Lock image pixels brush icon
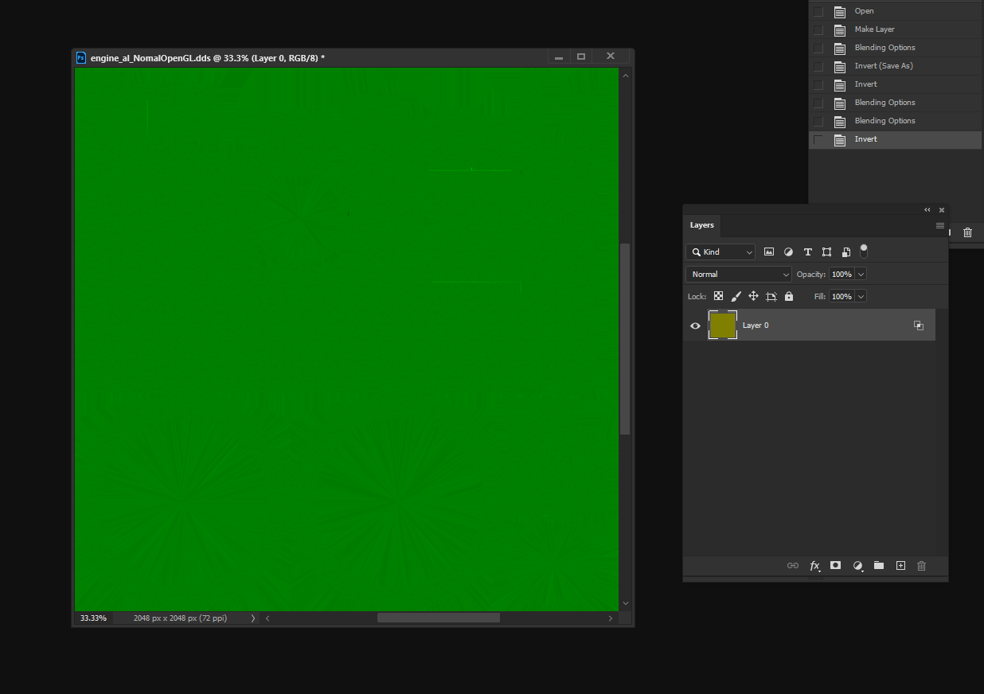Screen dimensions: 984x694 (736, 296)
